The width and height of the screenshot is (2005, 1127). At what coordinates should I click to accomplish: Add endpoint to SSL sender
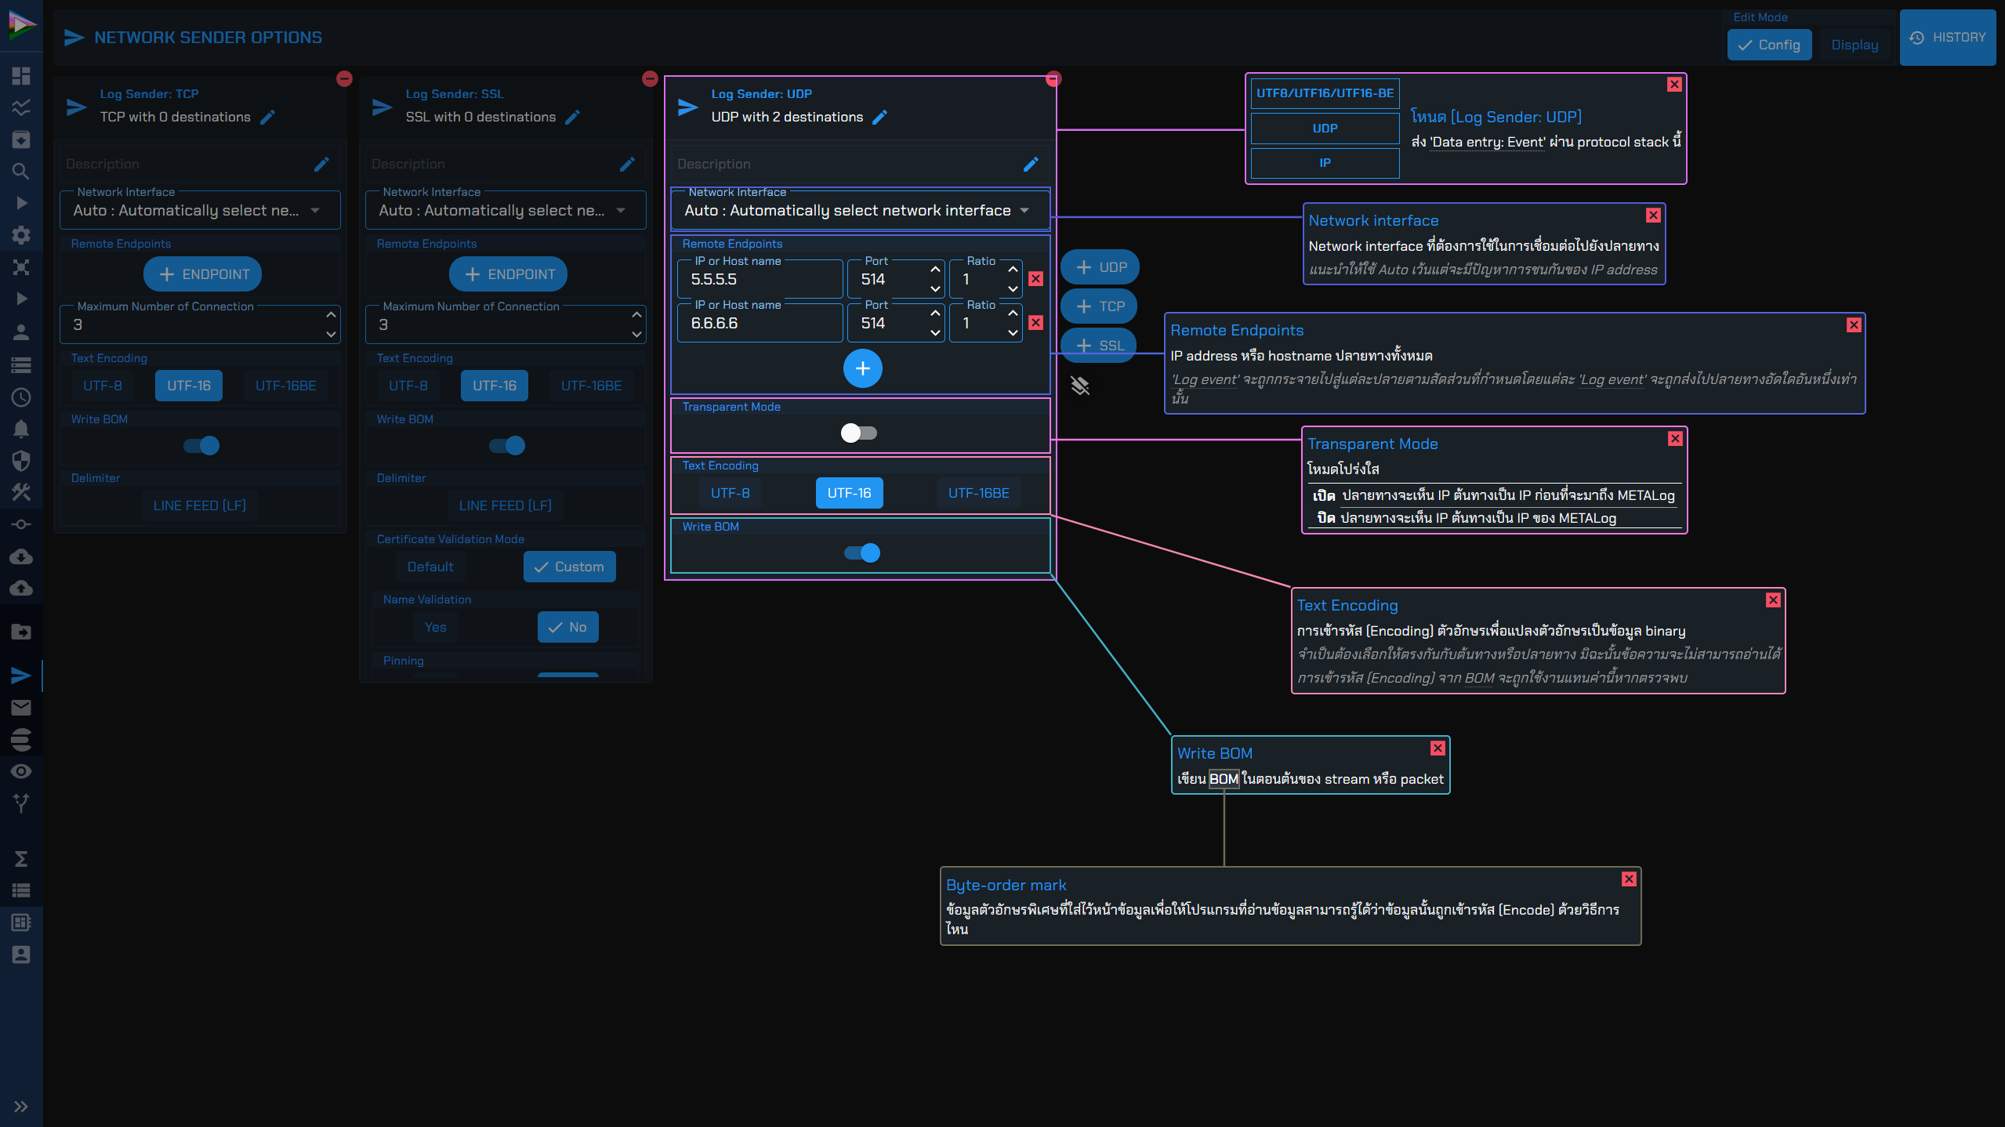tap(509, 274)
